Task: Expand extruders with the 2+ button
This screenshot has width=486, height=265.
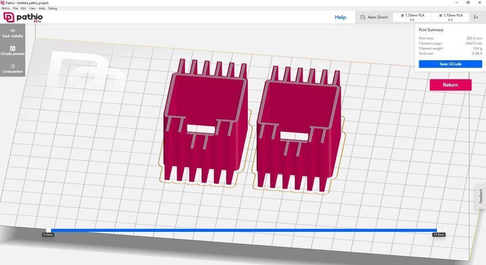Action: (x=476, y=18)
